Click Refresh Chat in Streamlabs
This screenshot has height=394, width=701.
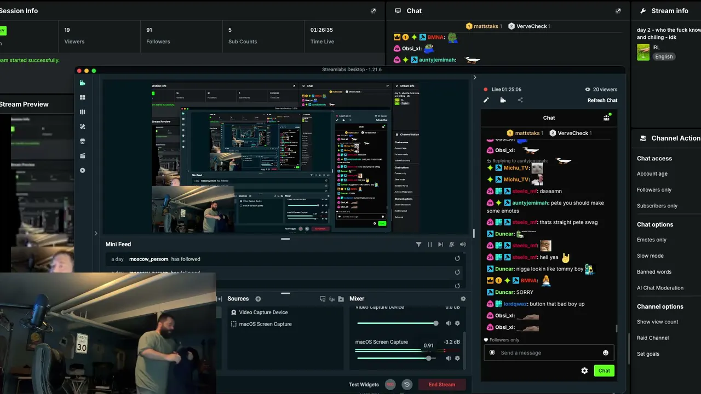pyautogui.click(x=602, y=100)
